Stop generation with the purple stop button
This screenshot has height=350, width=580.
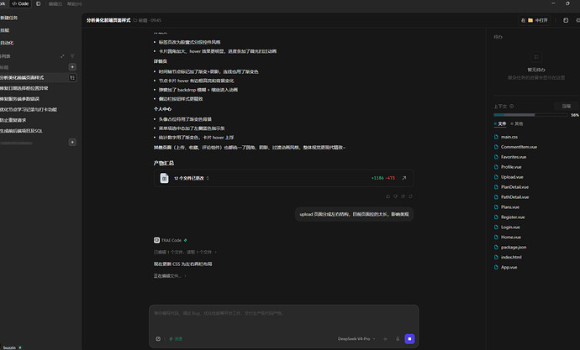pyautogui.click(x=409, y=338)
